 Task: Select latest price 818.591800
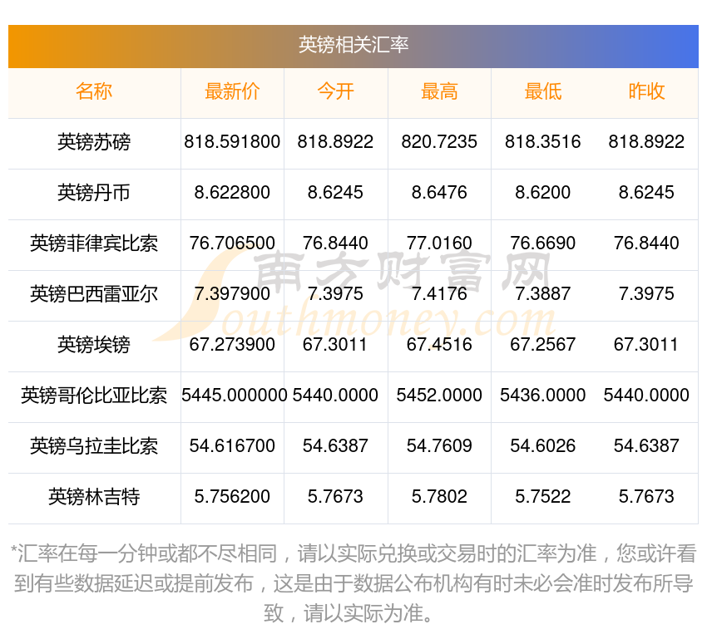(232, 142)
